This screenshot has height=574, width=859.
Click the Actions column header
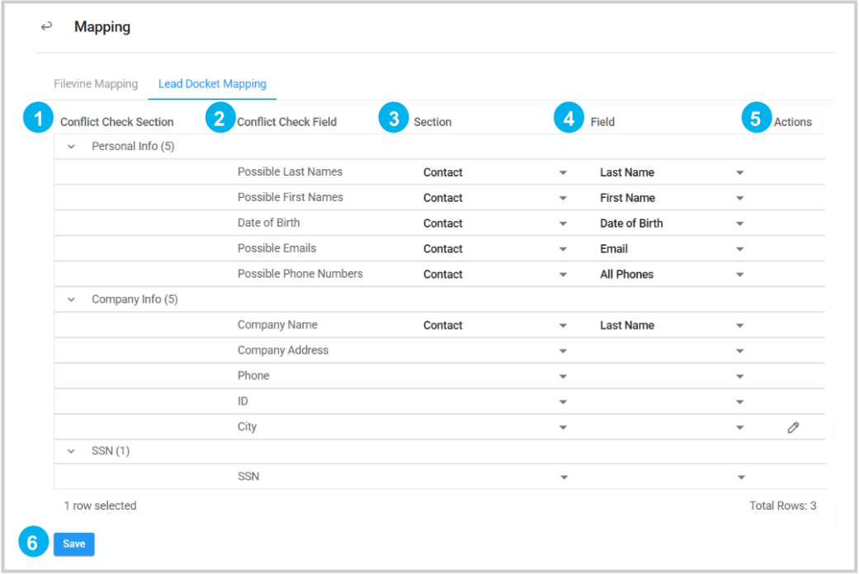(792, 122)
